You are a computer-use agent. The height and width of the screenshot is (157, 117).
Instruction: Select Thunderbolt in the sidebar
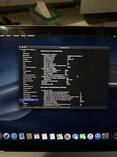[x=27, y=71]
